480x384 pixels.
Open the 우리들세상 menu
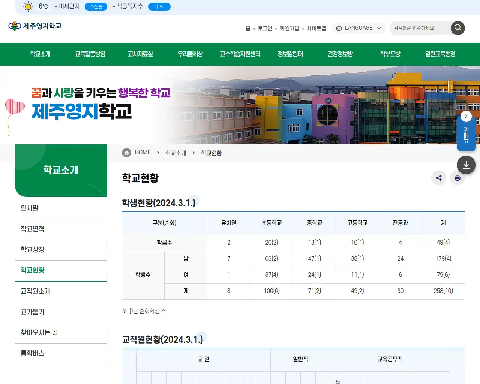[190, 54]
